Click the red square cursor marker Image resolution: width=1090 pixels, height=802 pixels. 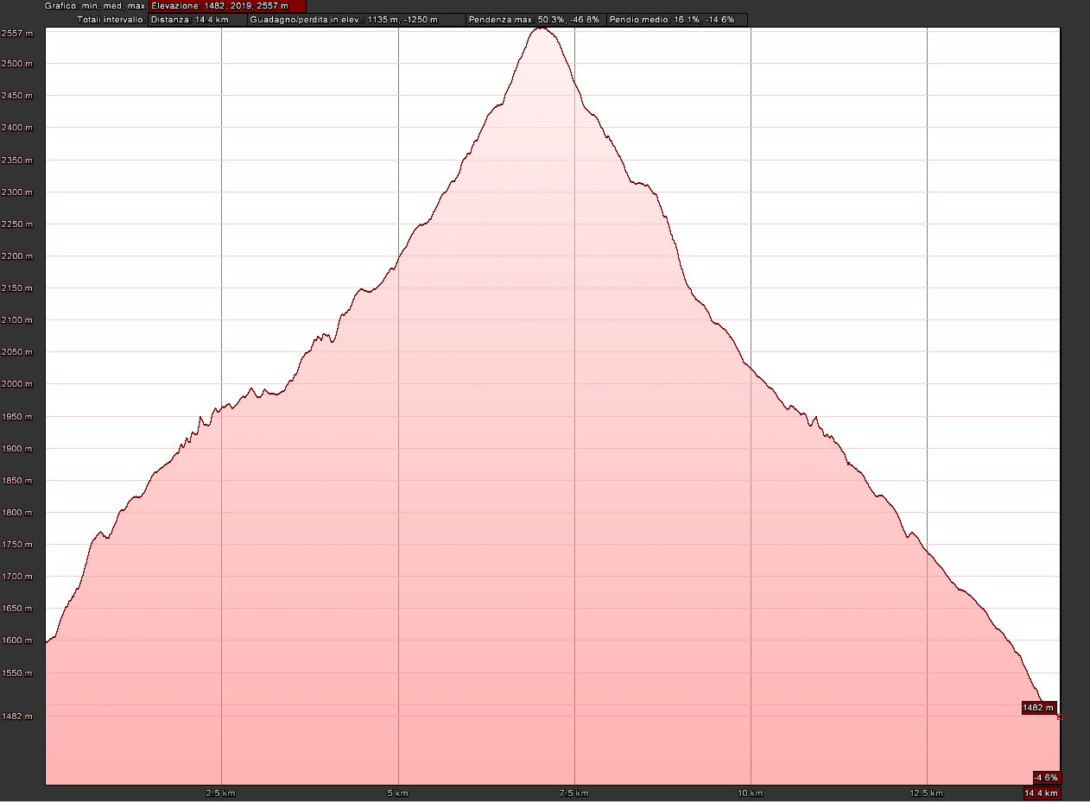[x=1060, y=717]
